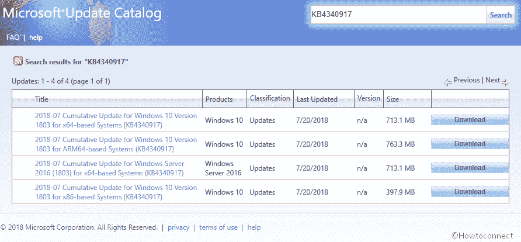This screenshot has height=242, width=521.
Task: Click the 397.9 MB size value
Action: pos(400,192)
